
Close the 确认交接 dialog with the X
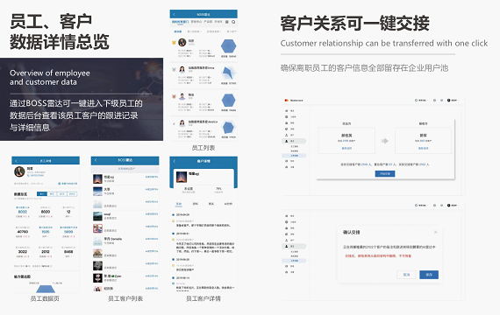(435, 232)
